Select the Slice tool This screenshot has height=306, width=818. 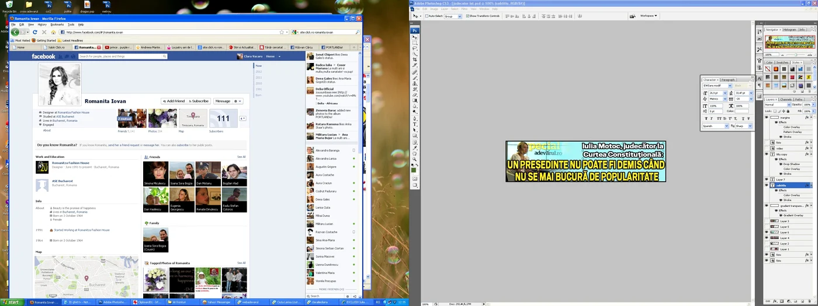pyautogui.click(x=415, y=65)
